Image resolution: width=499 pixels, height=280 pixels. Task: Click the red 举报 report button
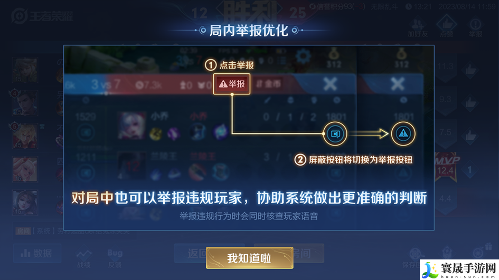tap(232, 84)
